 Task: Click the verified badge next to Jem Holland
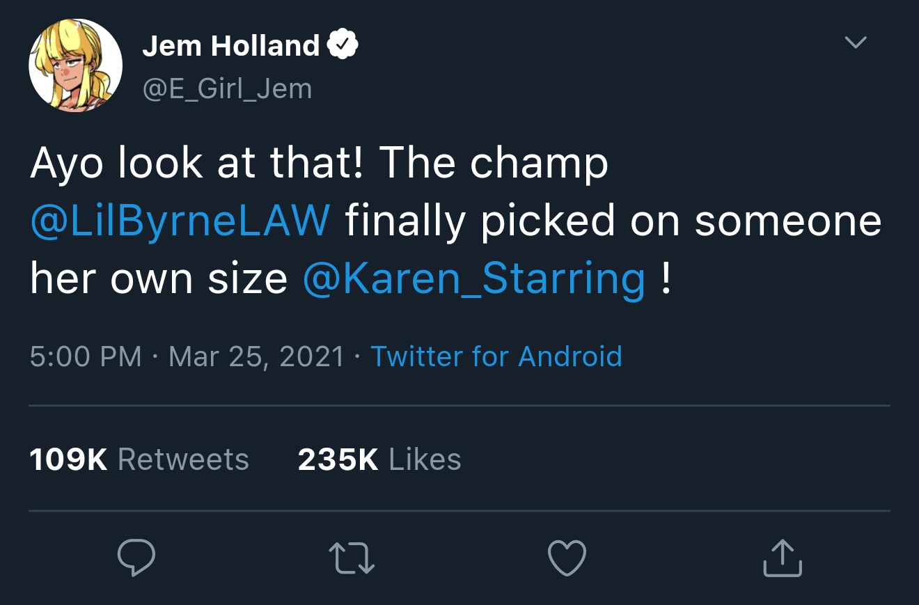point(343,46)
